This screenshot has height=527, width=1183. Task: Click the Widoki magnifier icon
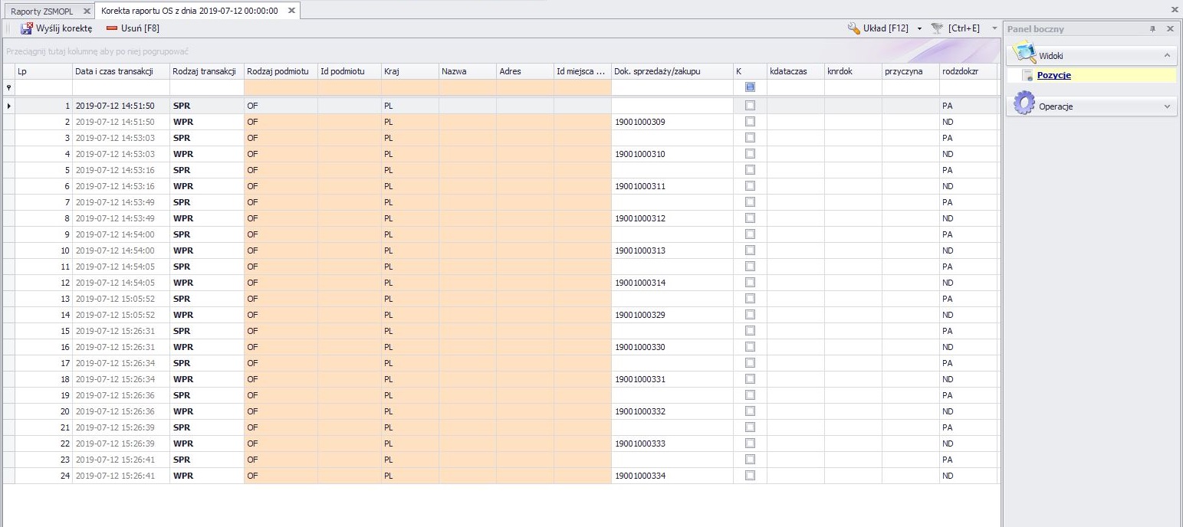(1024, 53)
